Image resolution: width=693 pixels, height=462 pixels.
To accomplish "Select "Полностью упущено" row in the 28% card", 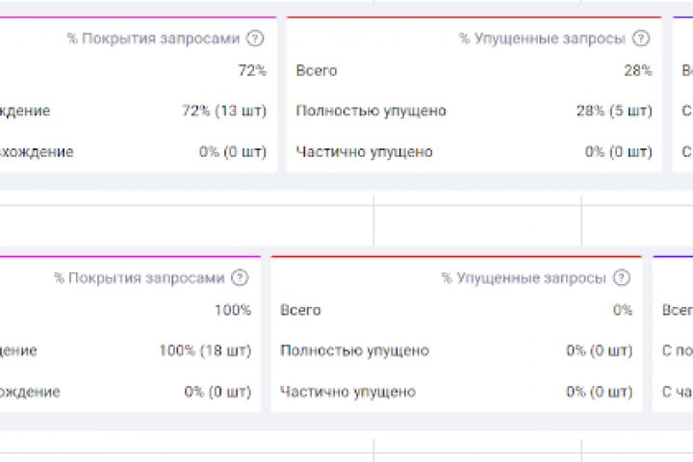I will click(372, 111).
